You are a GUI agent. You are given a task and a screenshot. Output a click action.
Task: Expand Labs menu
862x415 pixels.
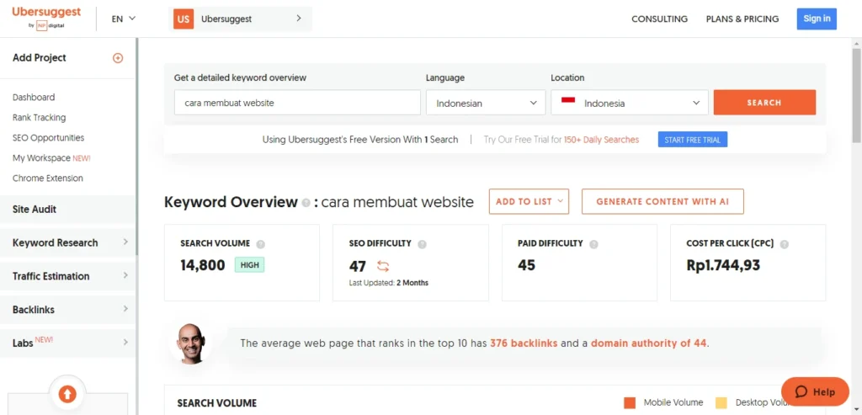click(x=68, y=343)
